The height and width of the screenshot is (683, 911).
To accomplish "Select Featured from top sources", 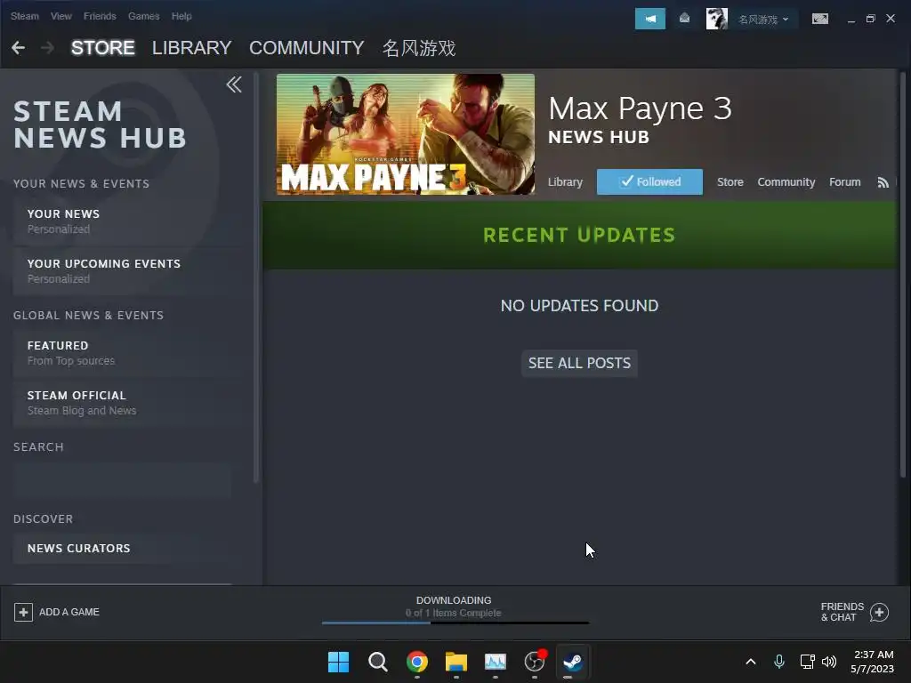I will click(128, 352).
